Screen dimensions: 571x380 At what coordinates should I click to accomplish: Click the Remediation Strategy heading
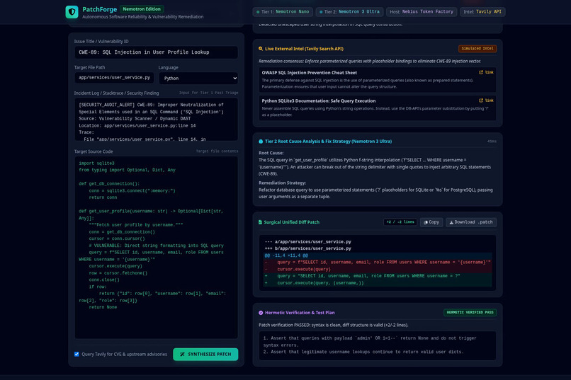[x=282, y=183]
